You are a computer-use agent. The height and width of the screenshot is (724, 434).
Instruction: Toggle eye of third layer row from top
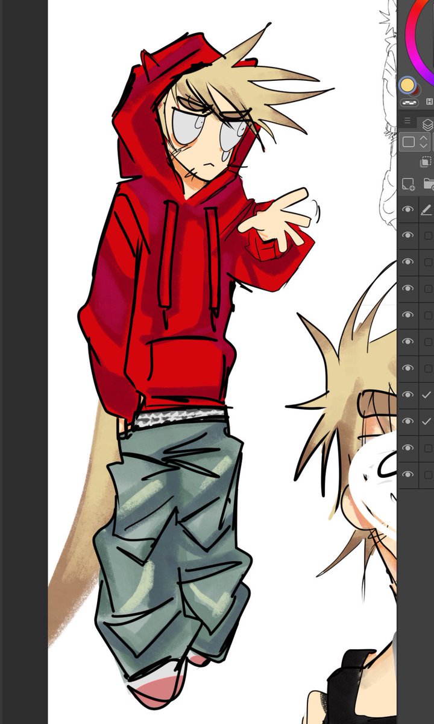point(408,262)
